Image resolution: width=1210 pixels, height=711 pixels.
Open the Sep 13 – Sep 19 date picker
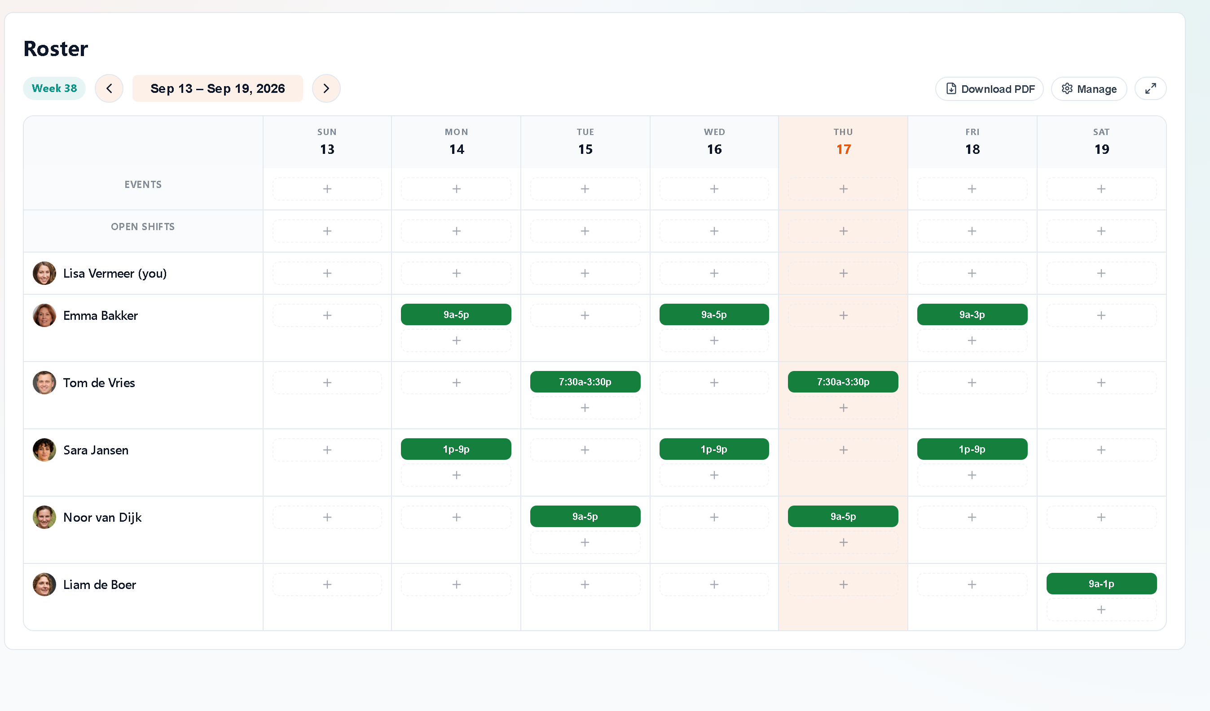point(217,88)
